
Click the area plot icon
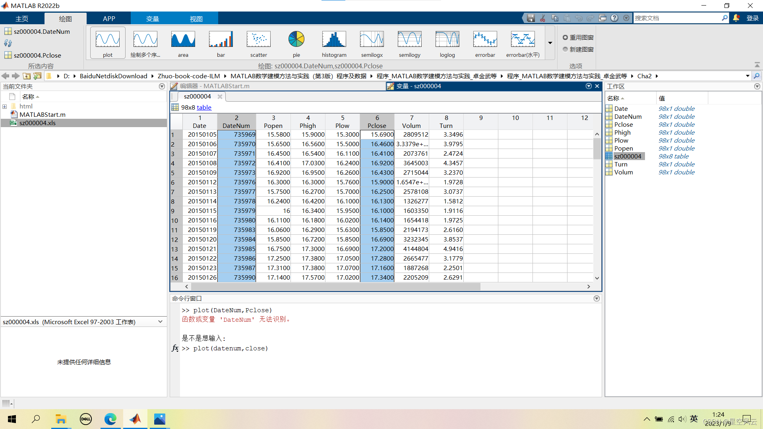coord(183,43)
